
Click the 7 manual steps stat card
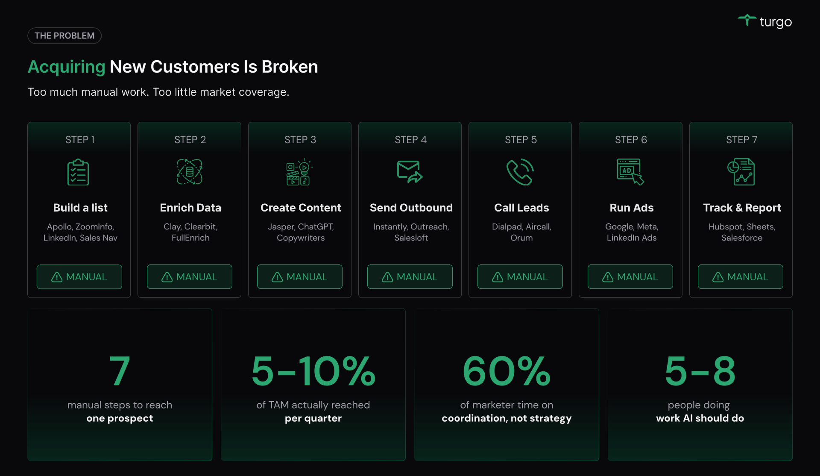[120, 385]
